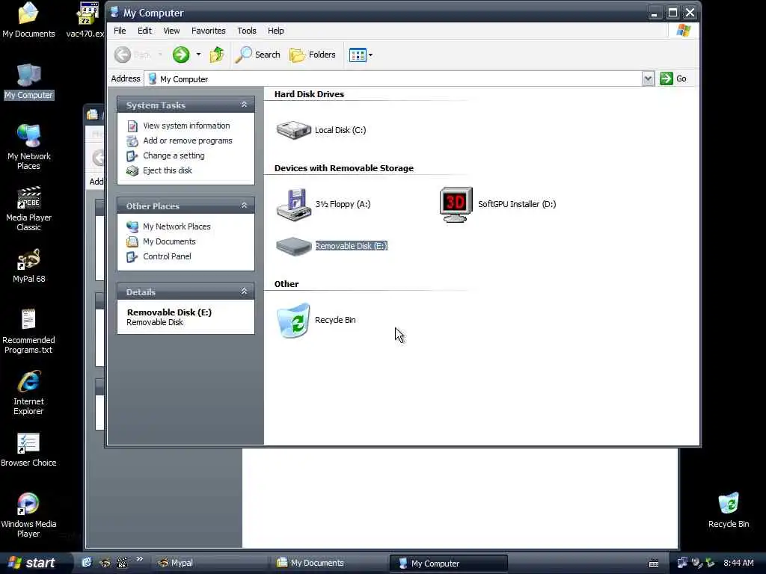Open the File menu
This screenshot has width=766, height=574.
click(x=120, y=31)
